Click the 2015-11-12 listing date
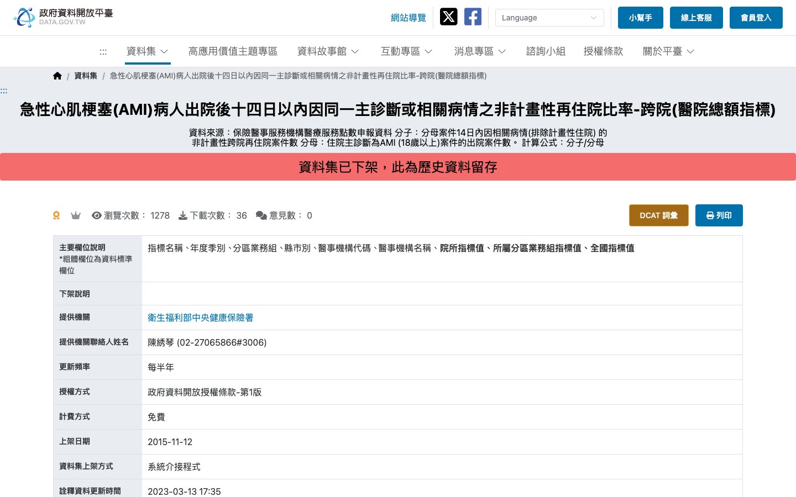Screen dimensions: 796x497 (170, 442)
